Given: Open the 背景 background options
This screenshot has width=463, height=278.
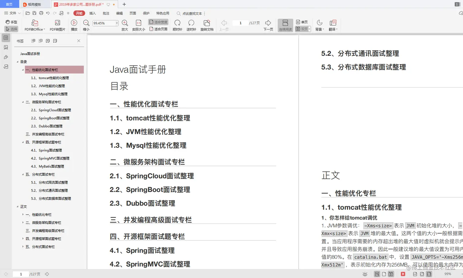Looking at the screenshot, I should click(320, 25).
